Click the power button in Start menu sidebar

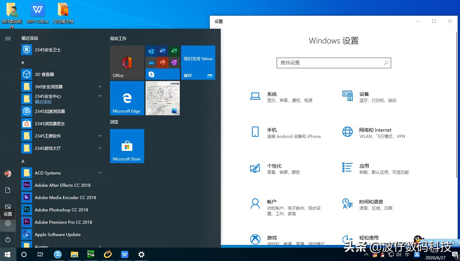pos(8,239)
